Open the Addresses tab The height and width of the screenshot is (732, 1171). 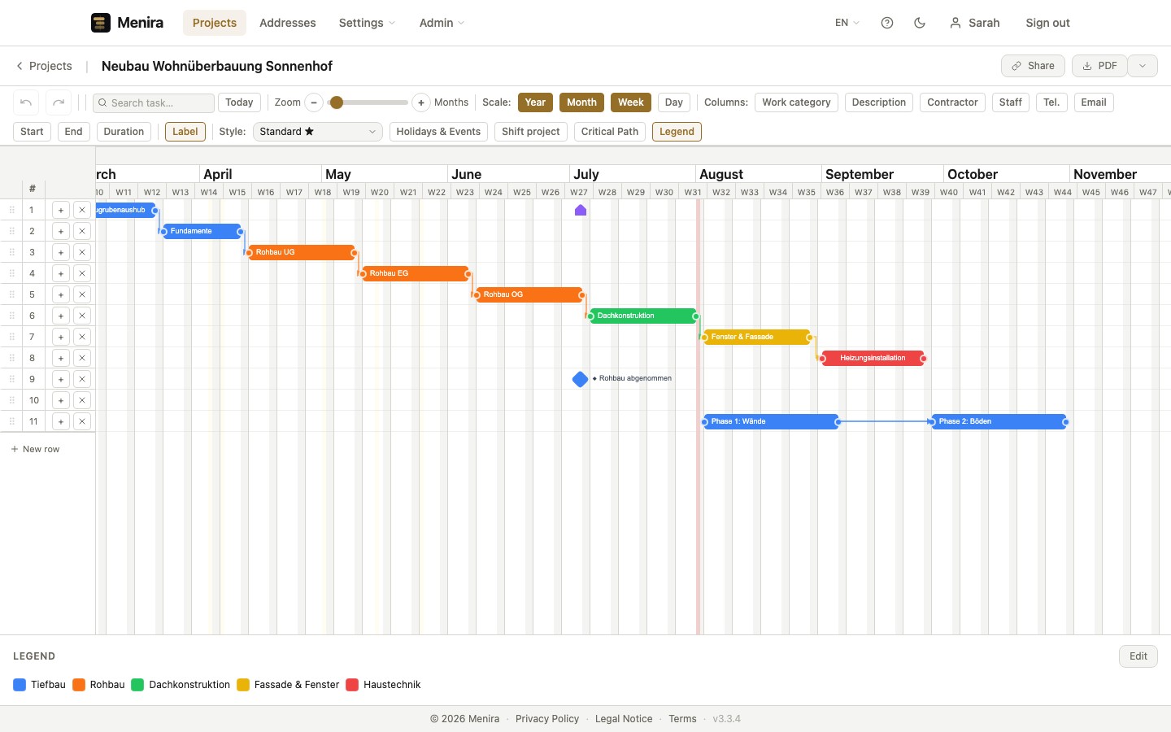tap(288, 23)
